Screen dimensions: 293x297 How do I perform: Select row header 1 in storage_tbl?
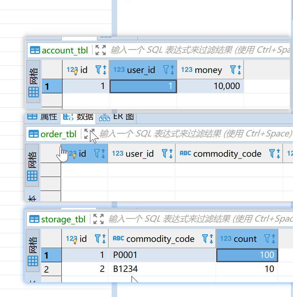[x=51, y=255]
